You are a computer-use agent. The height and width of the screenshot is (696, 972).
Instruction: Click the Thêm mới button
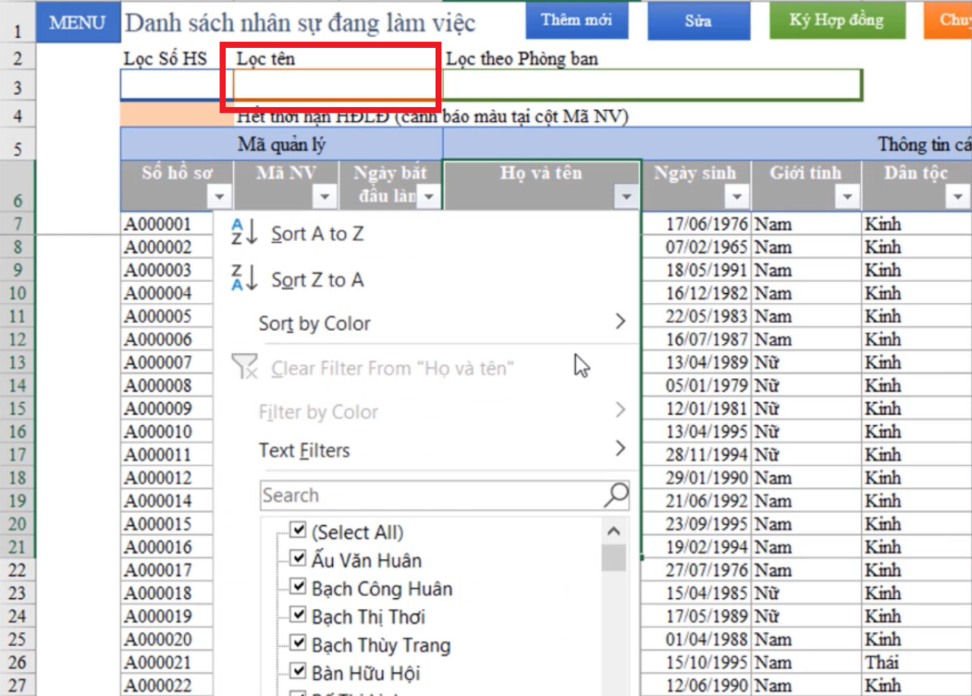click(x=577, y=20)
